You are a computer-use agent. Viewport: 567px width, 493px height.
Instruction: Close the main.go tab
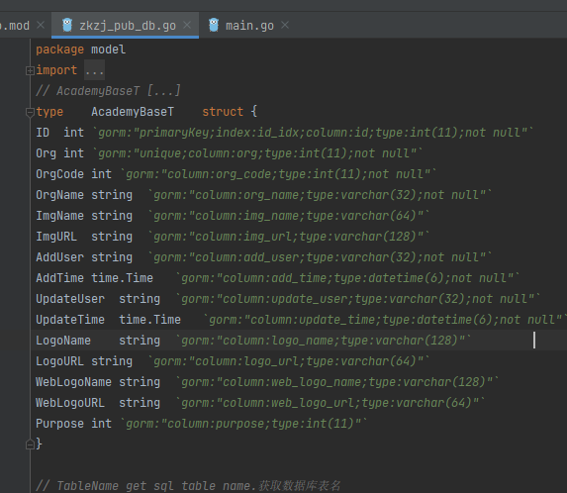(x=285, y=25)
